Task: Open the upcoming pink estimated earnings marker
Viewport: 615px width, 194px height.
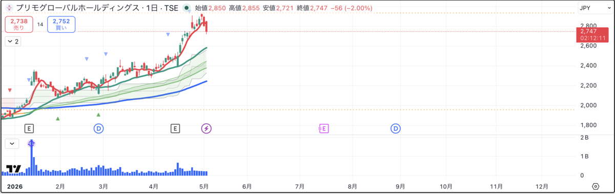Action: coord(323,128)
